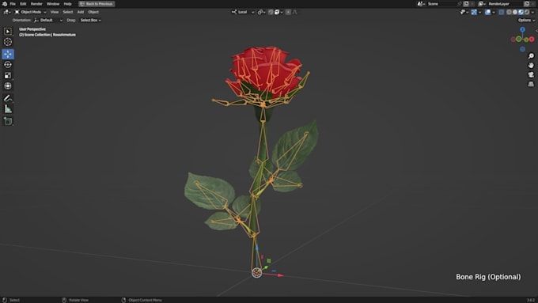Switch to rendered viewport shading

527,12
